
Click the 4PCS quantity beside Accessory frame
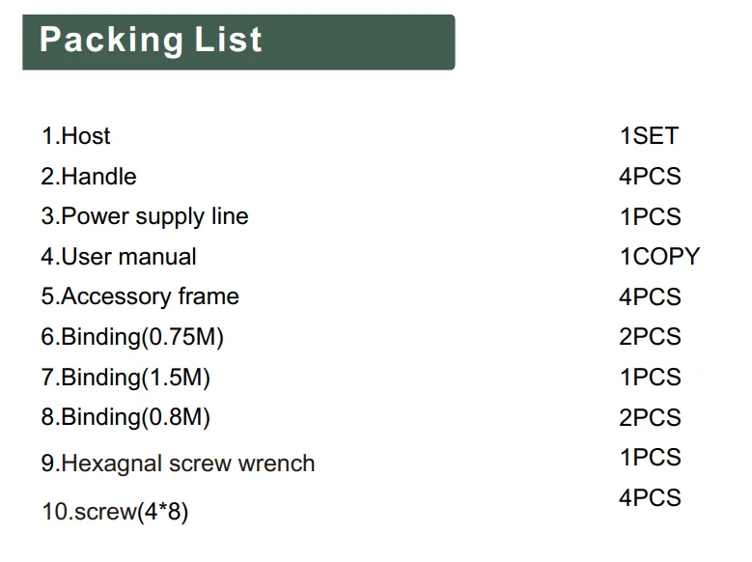pyautogui.click(x=650, y=296)
